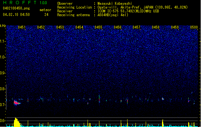Click the 0456 time marker
This screenshot has height=127, width=201.
tap(118, 27)
